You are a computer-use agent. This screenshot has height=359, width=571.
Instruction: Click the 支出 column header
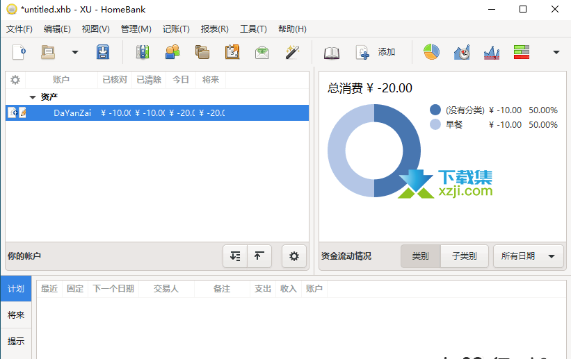[x=263, y=289]
